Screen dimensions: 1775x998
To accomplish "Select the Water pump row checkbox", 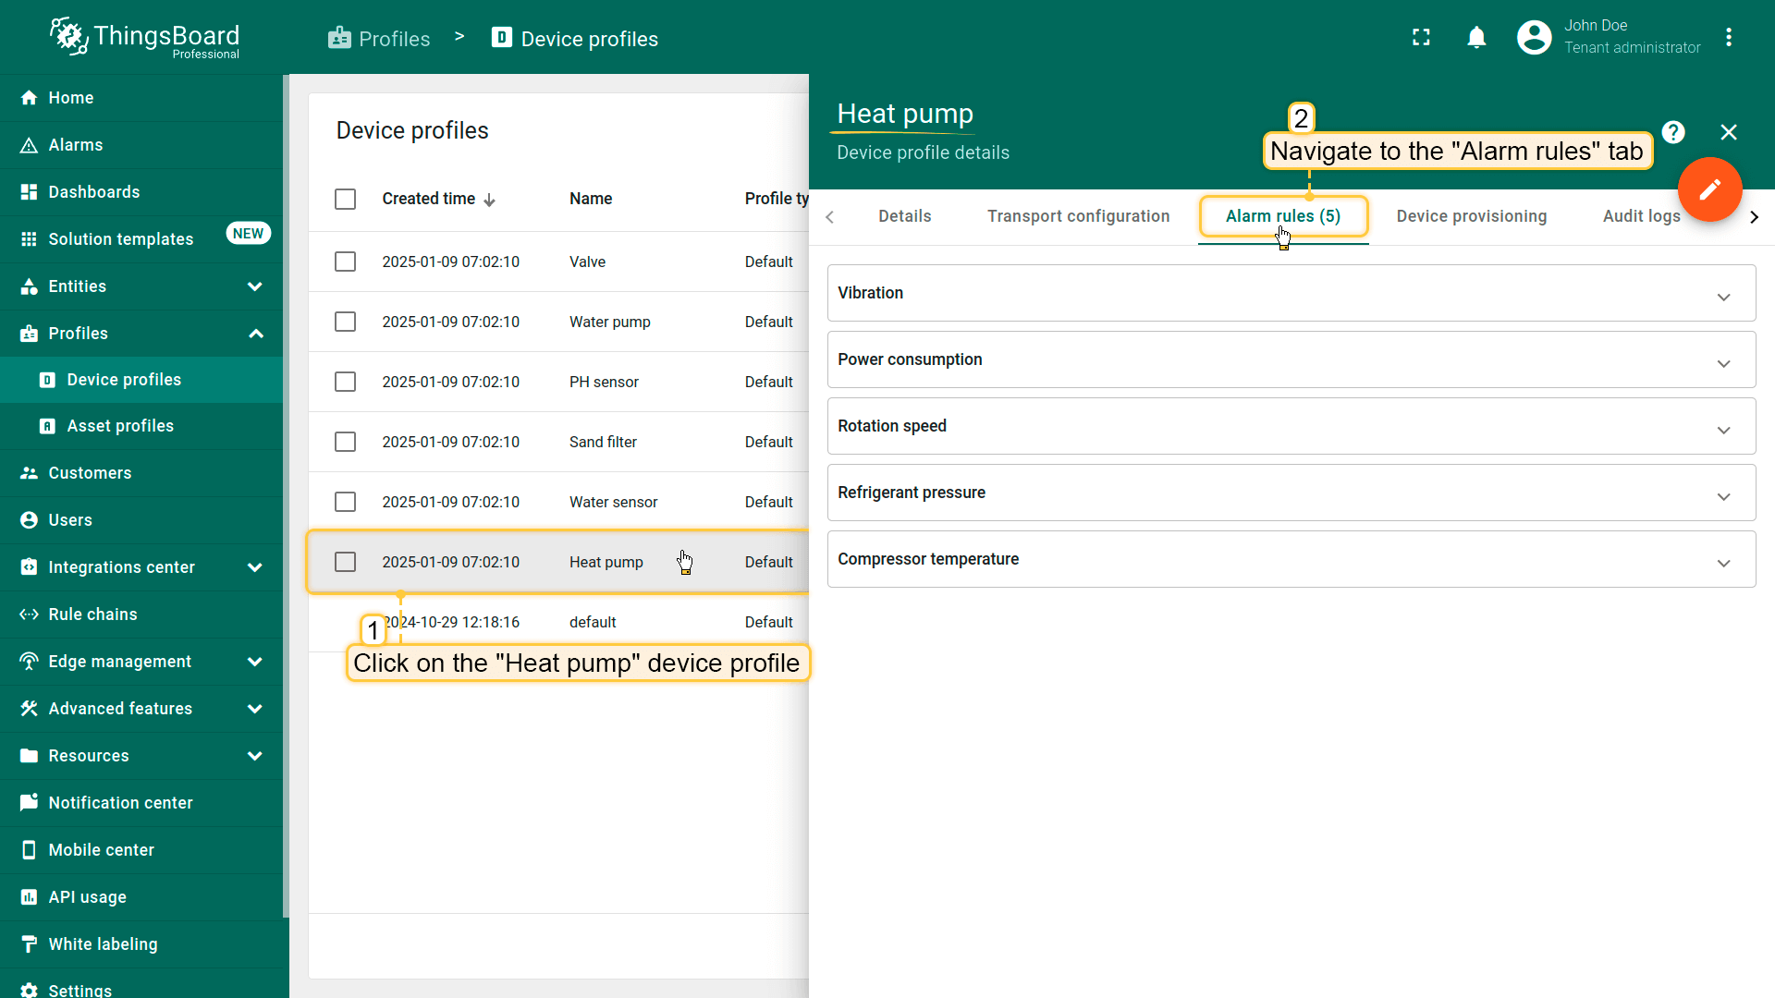I will [x=345, y=322].
